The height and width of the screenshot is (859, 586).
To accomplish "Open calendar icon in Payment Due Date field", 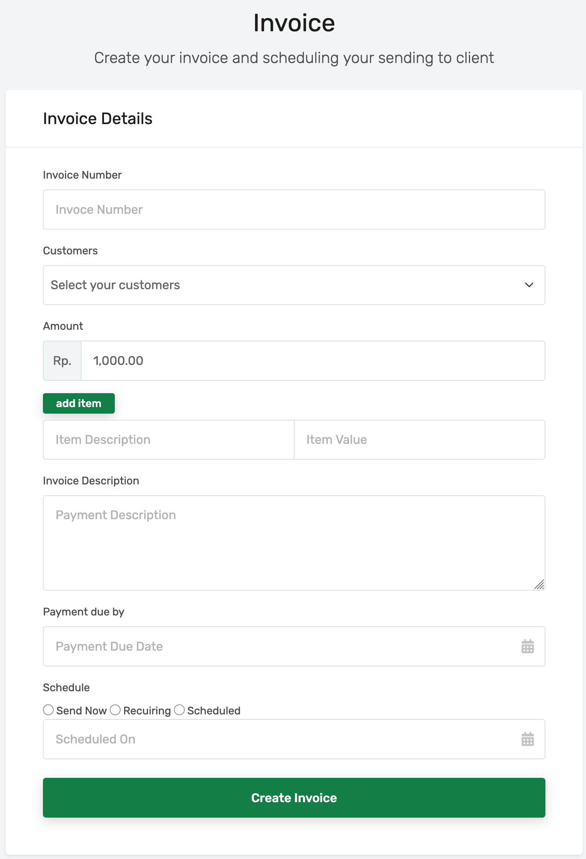I will [x=527, y=646].
